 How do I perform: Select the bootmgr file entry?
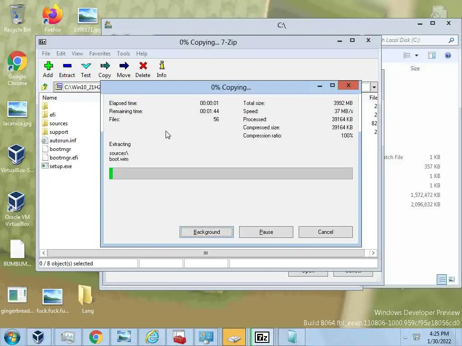[x=60, y=149]
